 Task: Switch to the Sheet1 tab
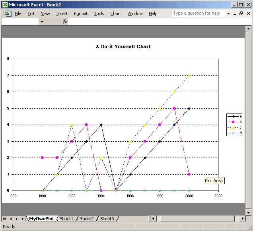click(x=66, y=219)
